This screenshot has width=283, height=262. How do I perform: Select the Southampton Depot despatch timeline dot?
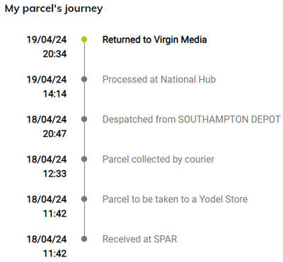(84, 119)
